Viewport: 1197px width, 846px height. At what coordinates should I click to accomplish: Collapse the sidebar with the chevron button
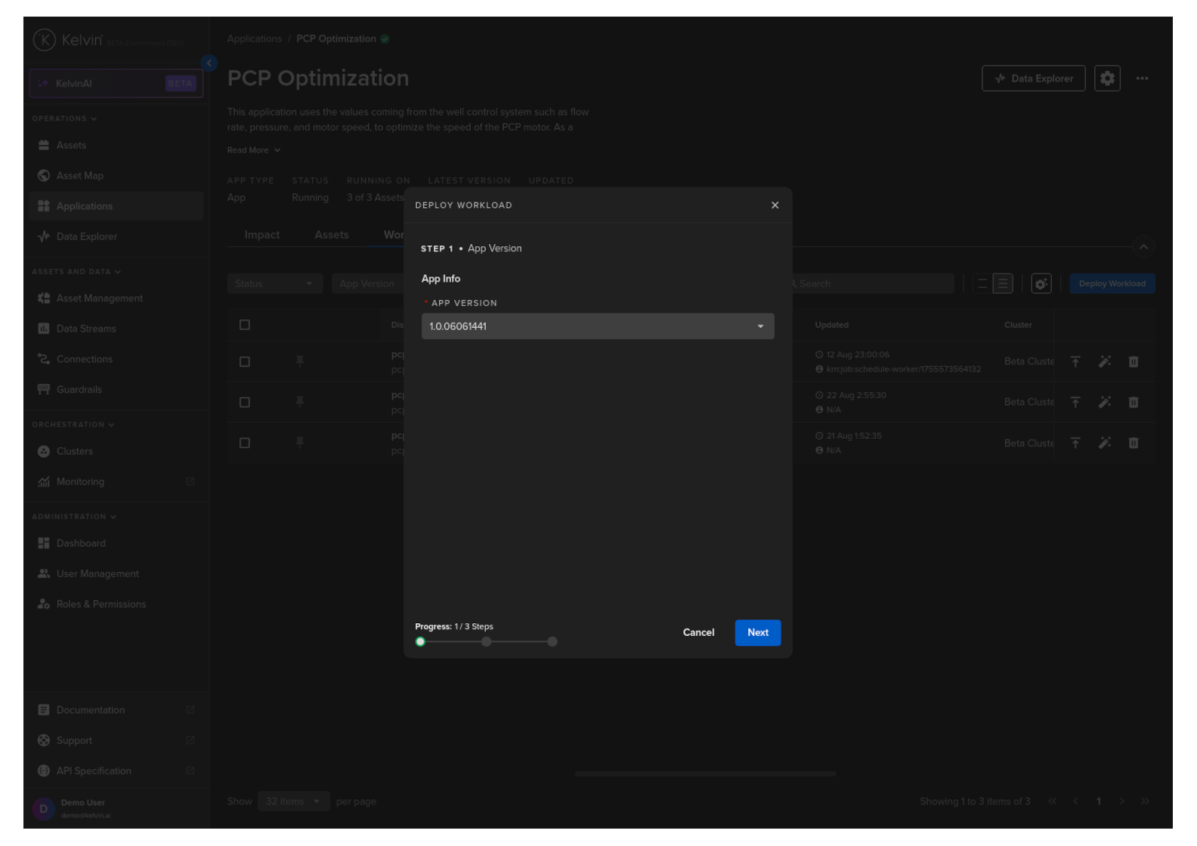pos(209,63)
